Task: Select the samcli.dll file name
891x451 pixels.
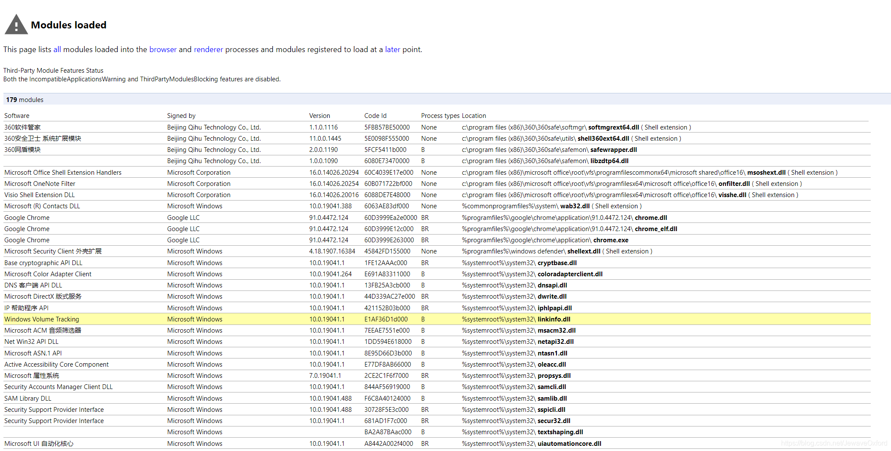Action: 552,387
